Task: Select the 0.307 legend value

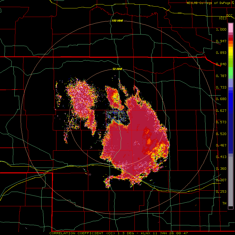Action: (221, 180)
